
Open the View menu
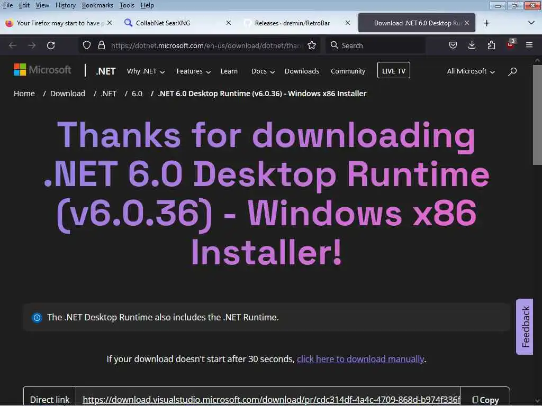pyautogui.click(x=42, y=5)
